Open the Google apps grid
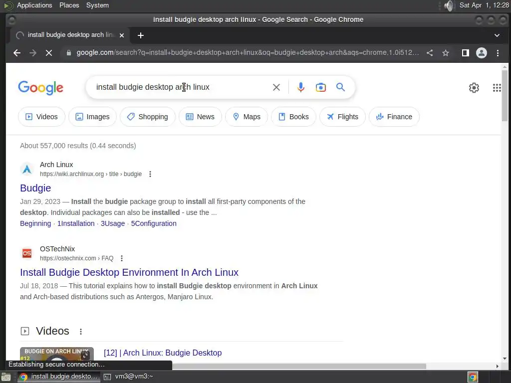 click(497, 88)
